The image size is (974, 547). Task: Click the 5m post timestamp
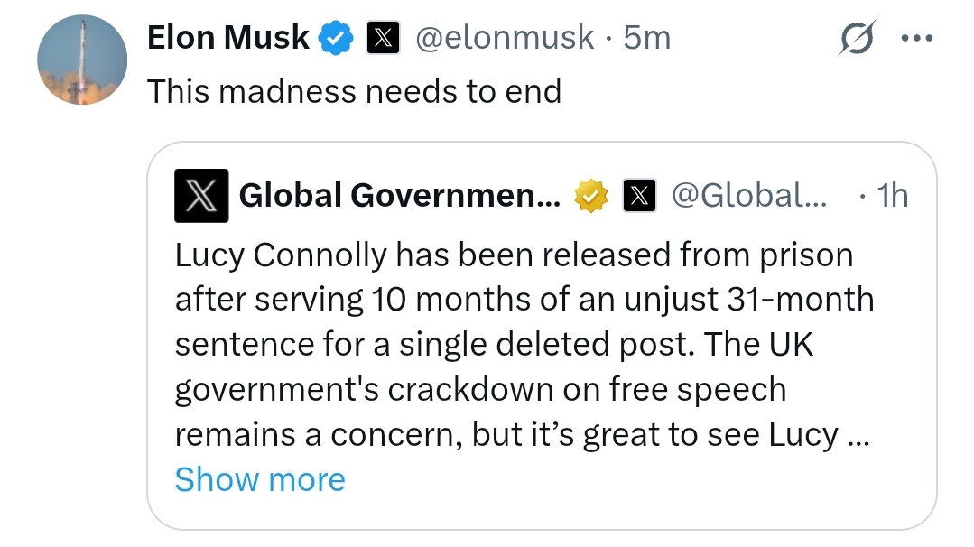(647, 39)
